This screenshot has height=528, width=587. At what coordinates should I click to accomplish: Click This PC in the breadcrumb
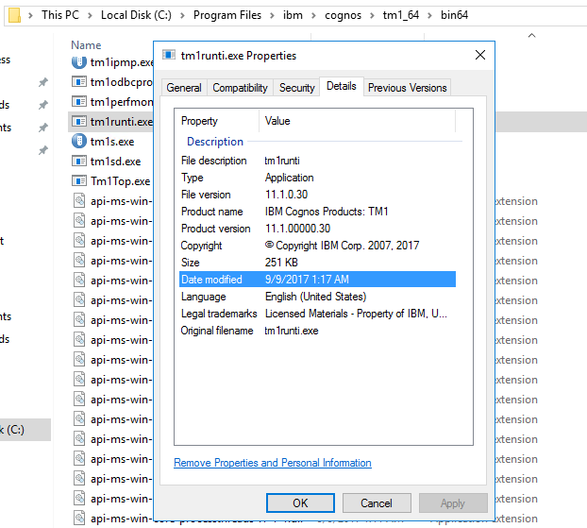60,15
